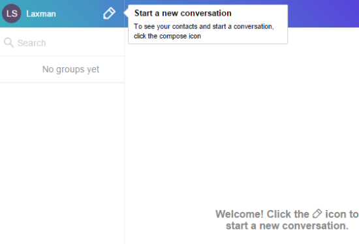Image resolution: width=359 pixels, height=244 pixels.
Task: Click the "icon to" text after the pencil
Action: pyautogui.click(x=341, y=214)
